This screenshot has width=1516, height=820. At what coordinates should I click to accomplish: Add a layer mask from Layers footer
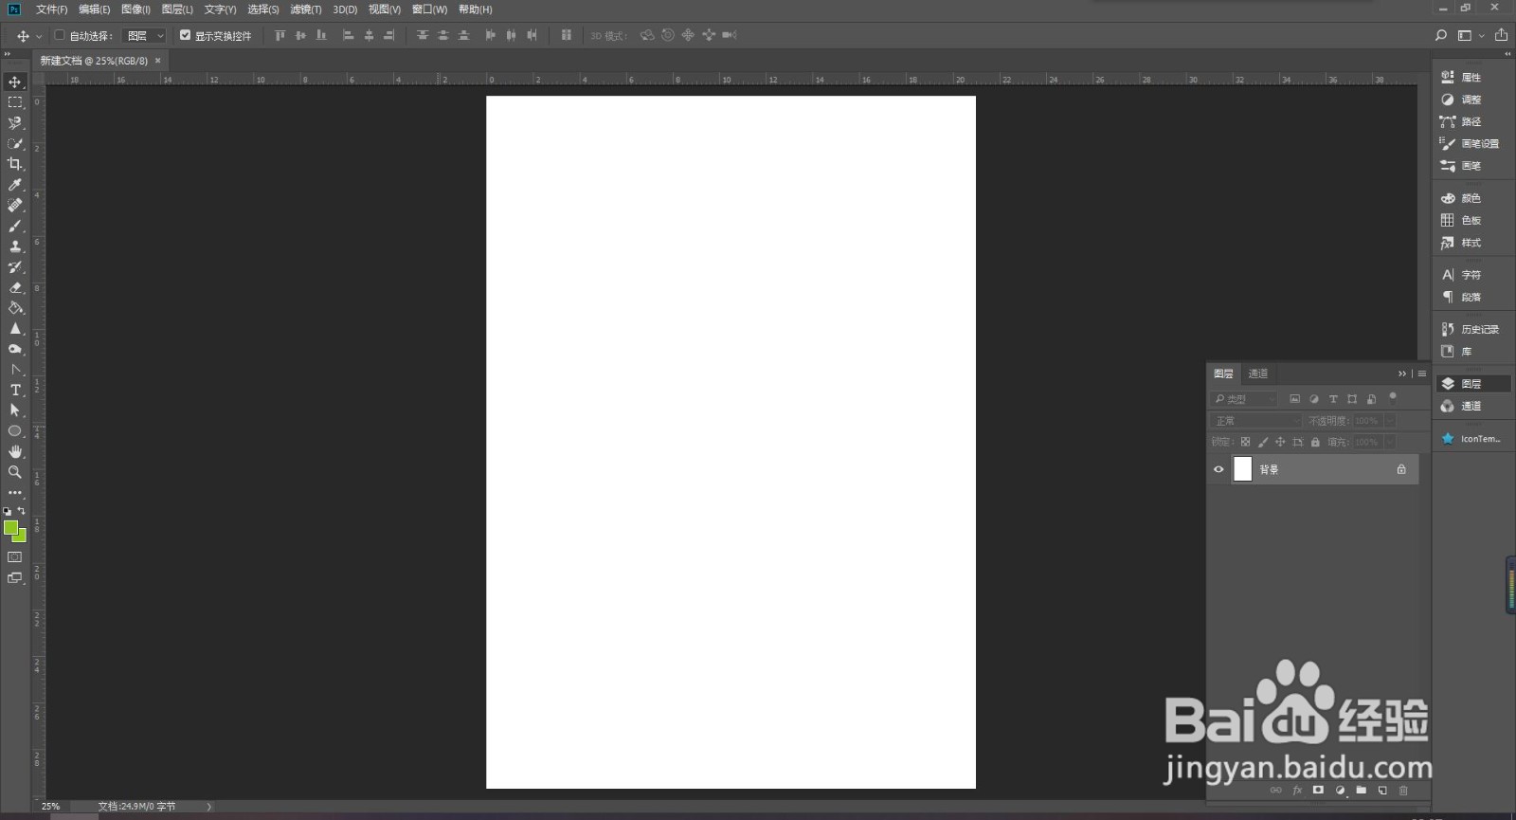pos(1318,790)
